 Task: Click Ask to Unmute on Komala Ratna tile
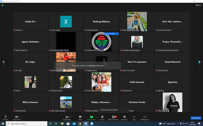pyautogui.click(x=110, y=34)
